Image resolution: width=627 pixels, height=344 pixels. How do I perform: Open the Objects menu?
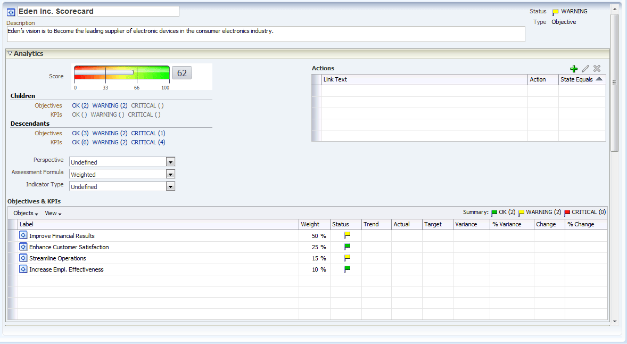[x=26, y=213]
